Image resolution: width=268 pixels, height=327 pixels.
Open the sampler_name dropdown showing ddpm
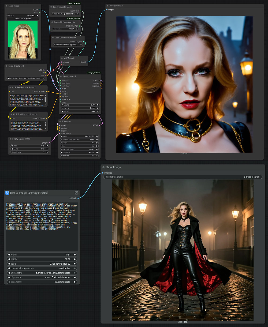tap(79, 149)
